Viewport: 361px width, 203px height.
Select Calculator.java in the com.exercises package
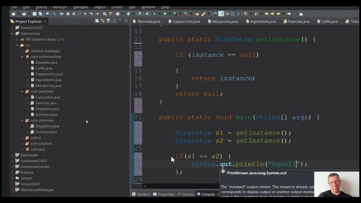[x=45, y=98]
